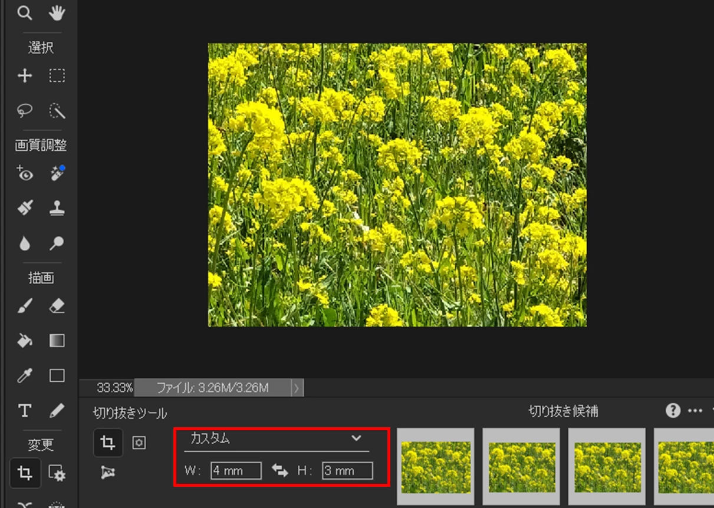Select the Brush tool under 描画
This screenshot has width=714, height=508.
click(x=25, y=306)
